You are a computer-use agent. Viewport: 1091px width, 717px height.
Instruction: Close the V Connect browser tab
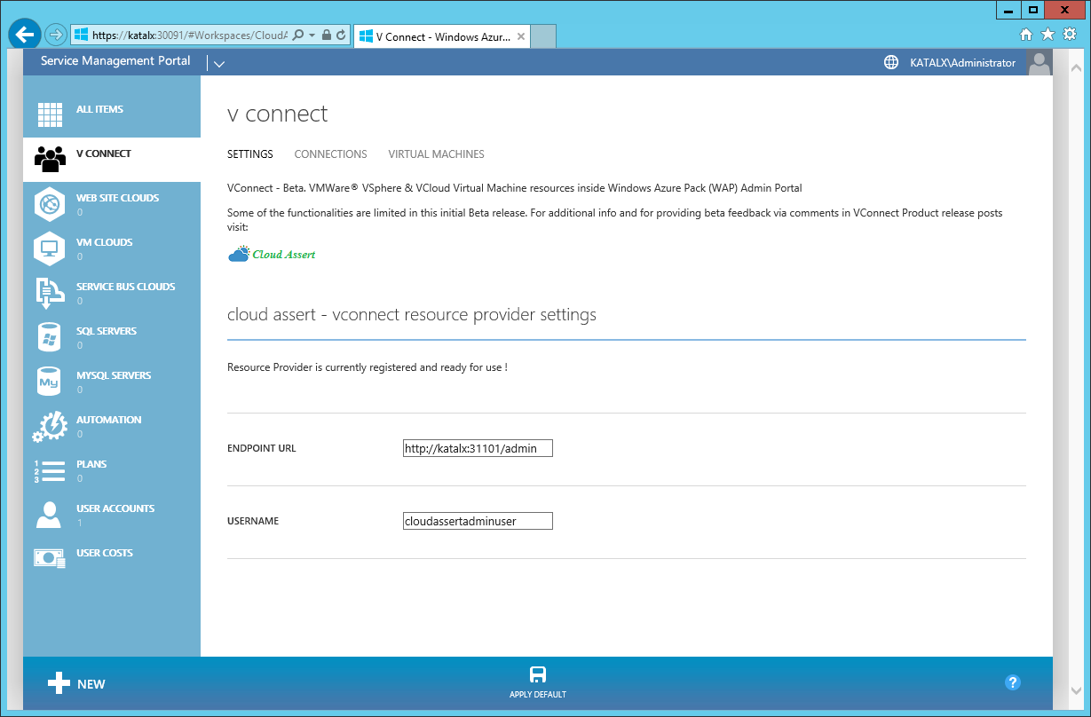(x=521, y=37)
